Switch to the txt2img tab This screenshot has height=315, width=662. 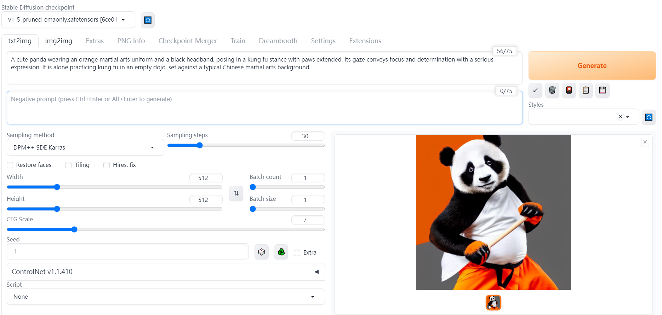click(20, 41)
